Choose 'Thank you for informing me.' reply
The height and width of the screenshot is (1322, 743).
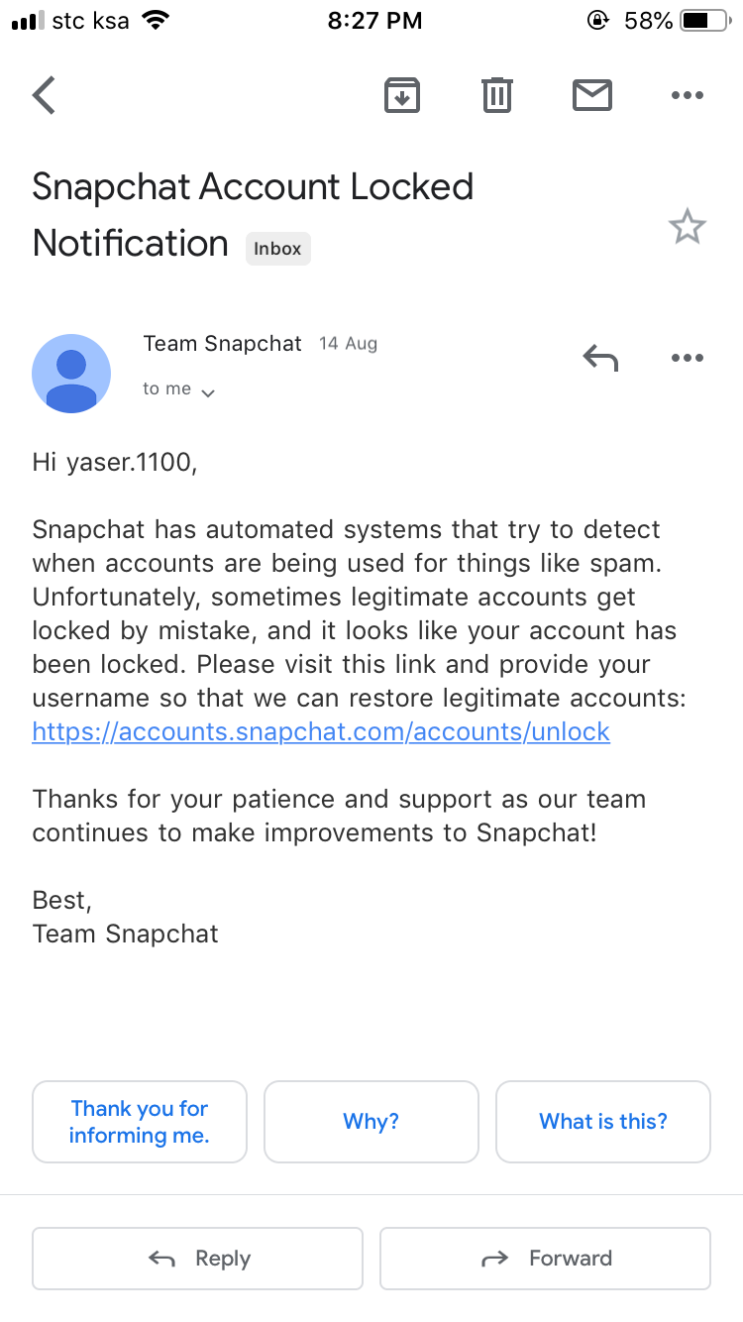click(x=140, y=1122)
